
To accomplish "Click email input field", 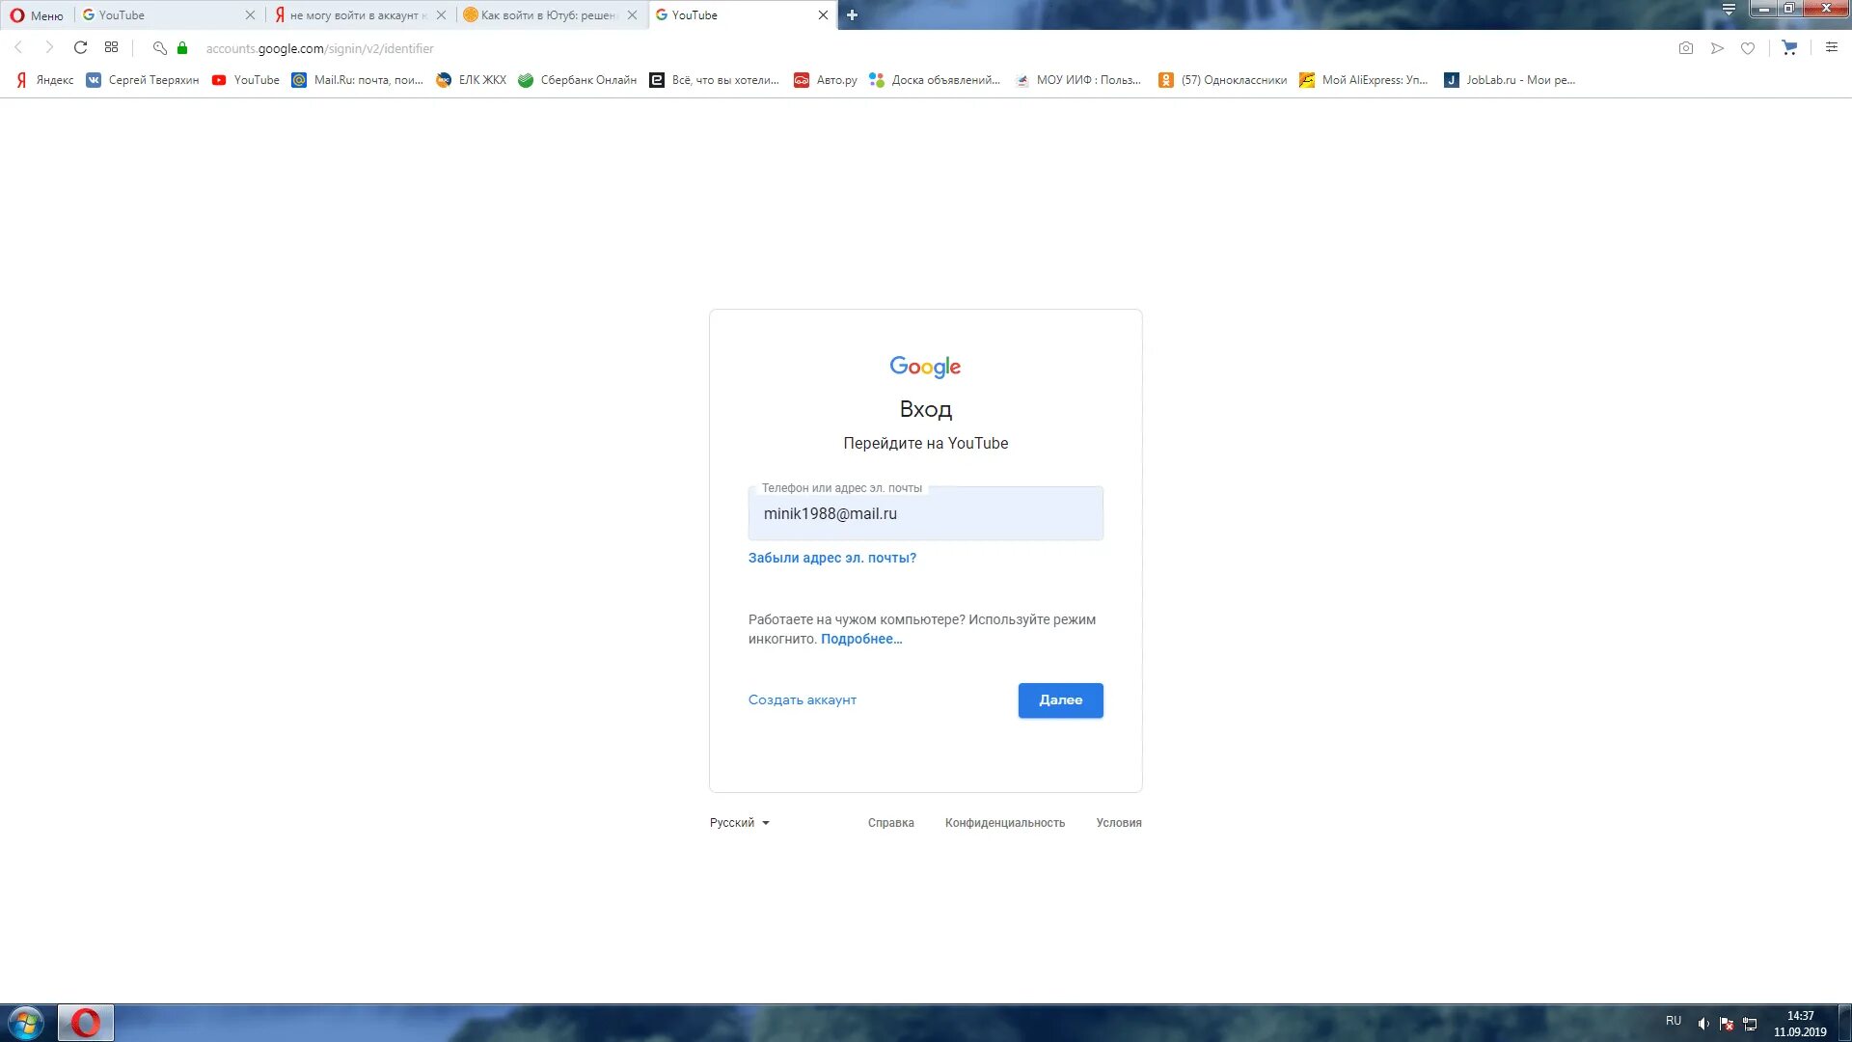I will pos(925,512).
